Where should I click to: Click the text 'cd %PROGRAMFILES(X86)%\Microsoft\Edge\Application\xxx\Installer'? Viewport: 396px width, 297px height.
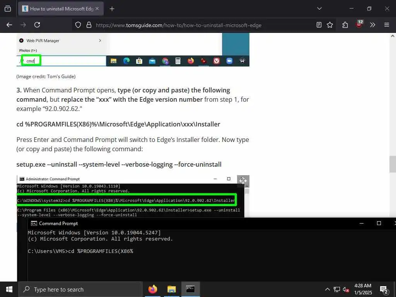point(118,124)
